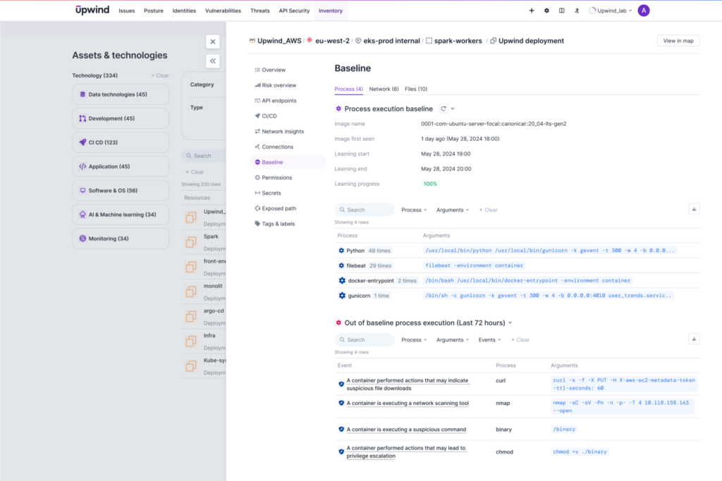Click the Infra resource deployment icon

tap(191, 342)
